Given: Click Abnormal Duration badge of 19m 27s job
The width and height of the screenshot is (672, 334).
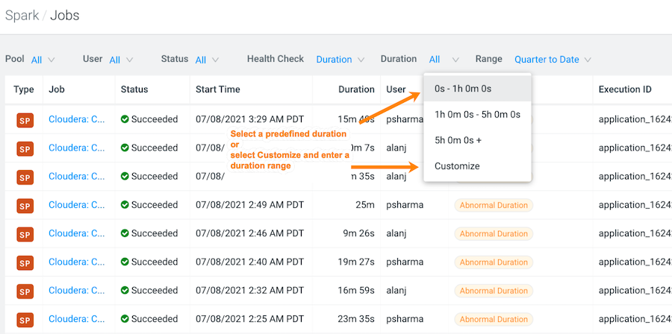Looking at the screenshot, I should [494, 262].
